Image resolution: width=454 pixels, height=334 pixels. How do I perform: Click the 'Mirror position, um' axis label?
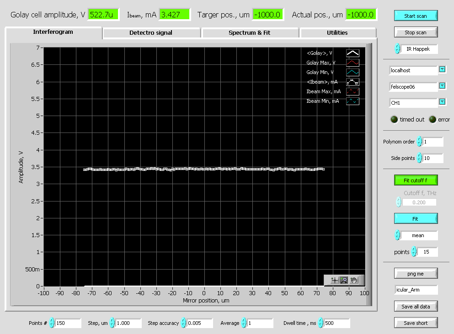click(x=206, y=301)
